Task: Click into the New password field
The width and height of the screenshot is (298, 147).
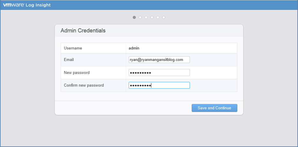Action: 159,72
